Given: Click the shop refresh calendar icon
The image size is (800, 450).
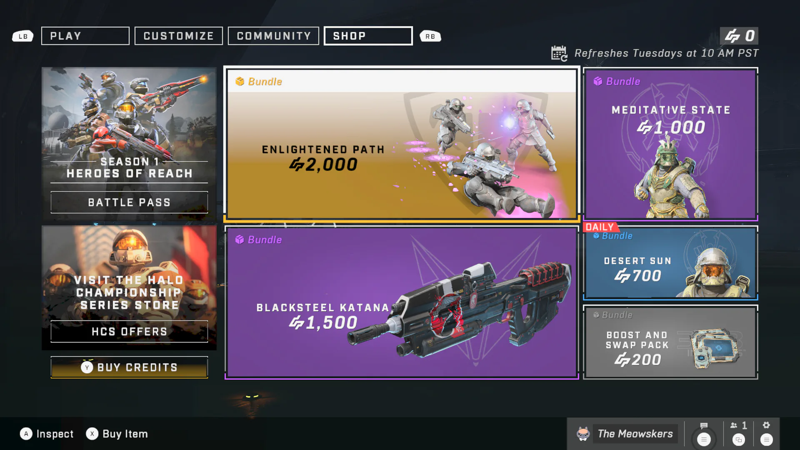Looking at the screenshot, I should (x=559, y=53).
